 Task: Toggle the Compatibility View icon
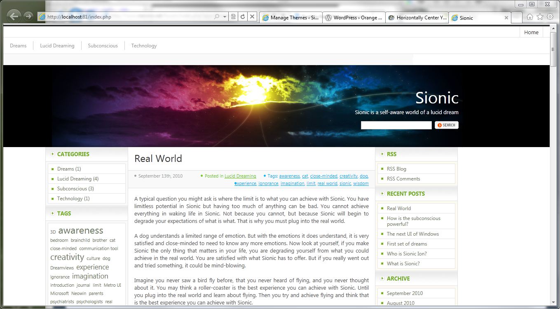point(234,17)
